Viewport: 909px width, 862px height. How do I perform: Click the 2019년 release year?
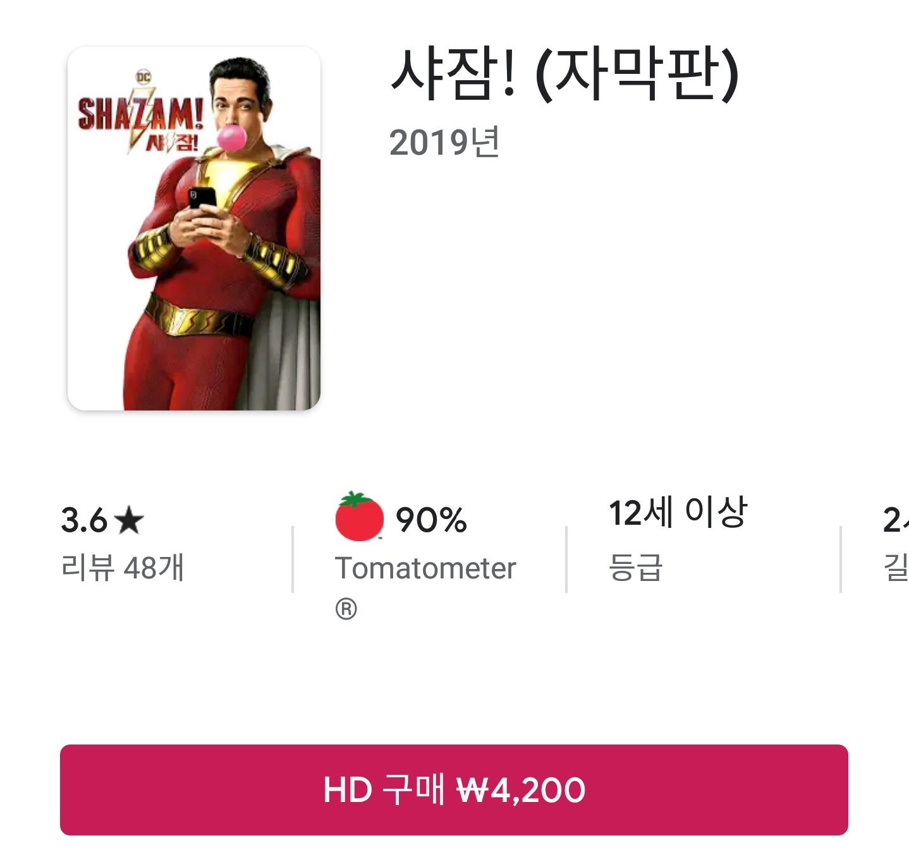[x=445, y=142]
